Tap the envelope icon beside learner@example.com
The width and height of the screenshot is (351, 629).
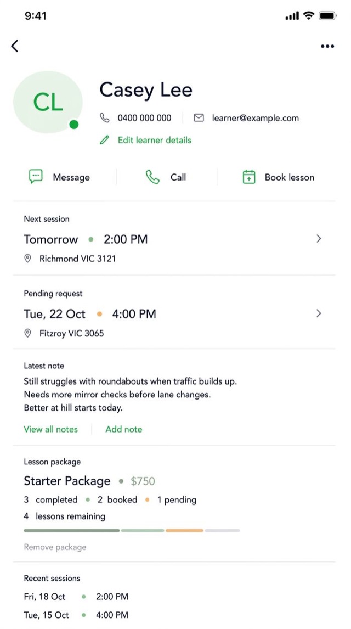click(x=199, y=118)
